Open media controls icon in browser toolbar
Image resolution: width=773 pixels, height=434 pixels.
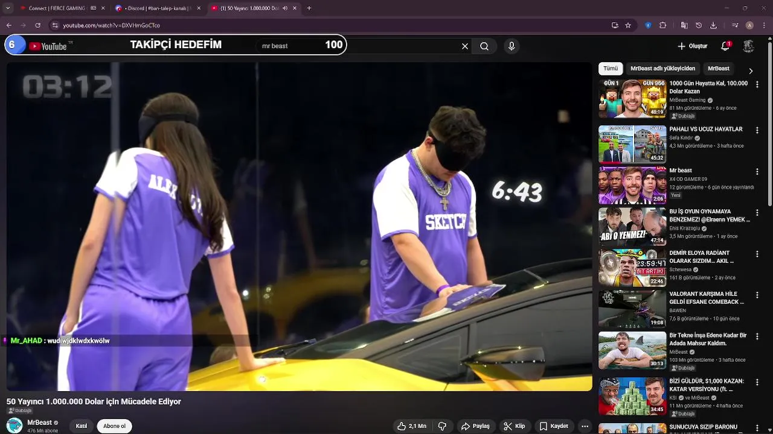[x=735, y=25]
